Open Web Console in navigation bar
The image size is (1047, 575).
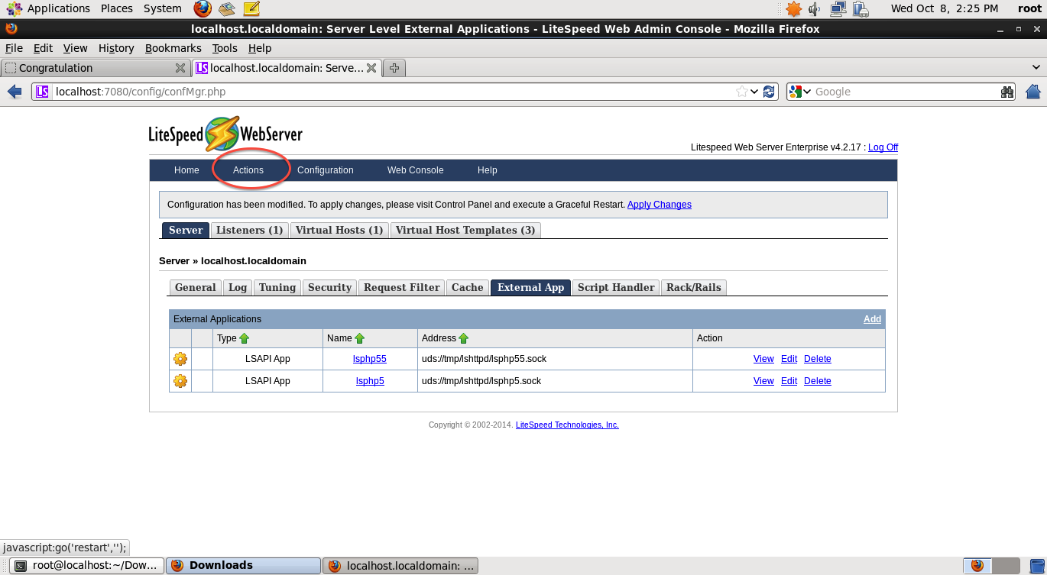click(416, 170)
